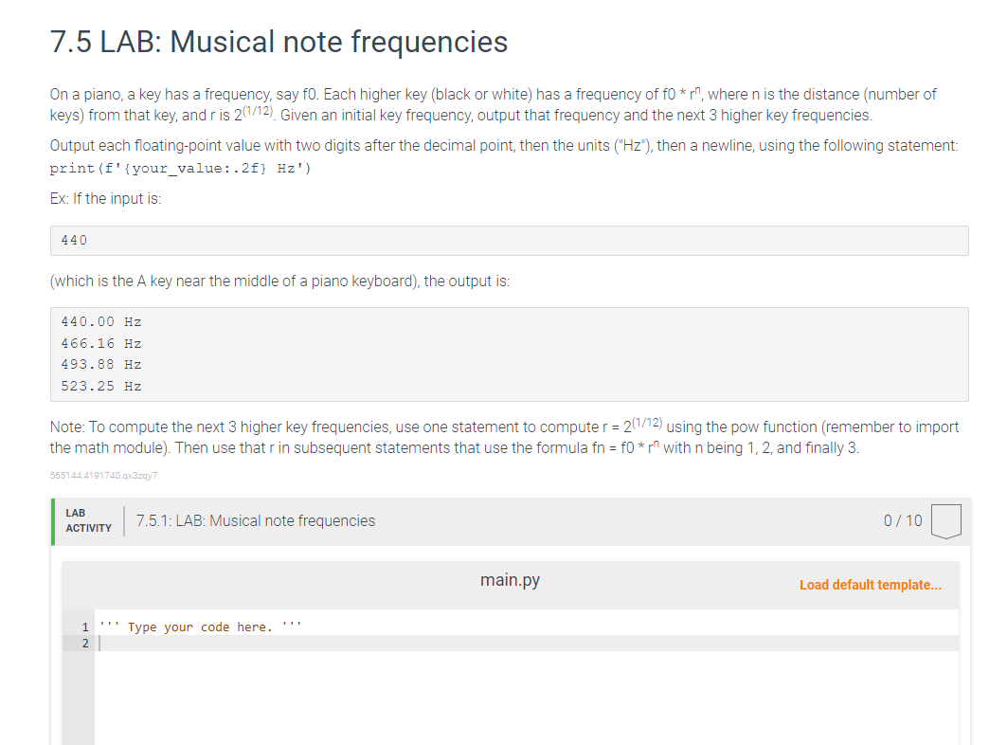This screenshot has width=1007, height=745.
Task: Click the green activity indicator bar
Action: coord(54,519)
